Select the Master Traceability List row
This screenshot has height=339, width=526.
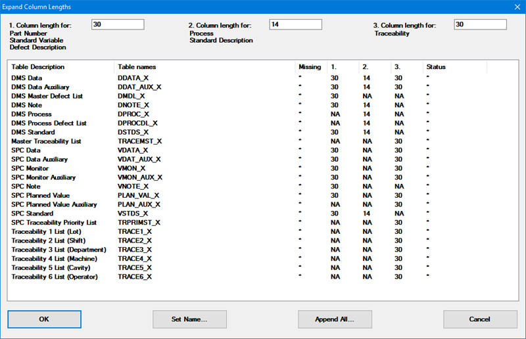[x=46, y=141]
